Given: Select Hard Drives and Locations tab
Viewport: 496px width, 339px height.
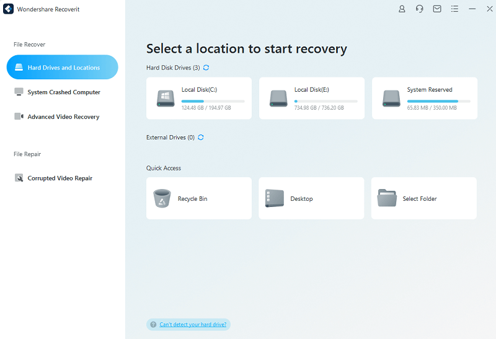Looking at the screenshot, I should (x=62, y=68).
